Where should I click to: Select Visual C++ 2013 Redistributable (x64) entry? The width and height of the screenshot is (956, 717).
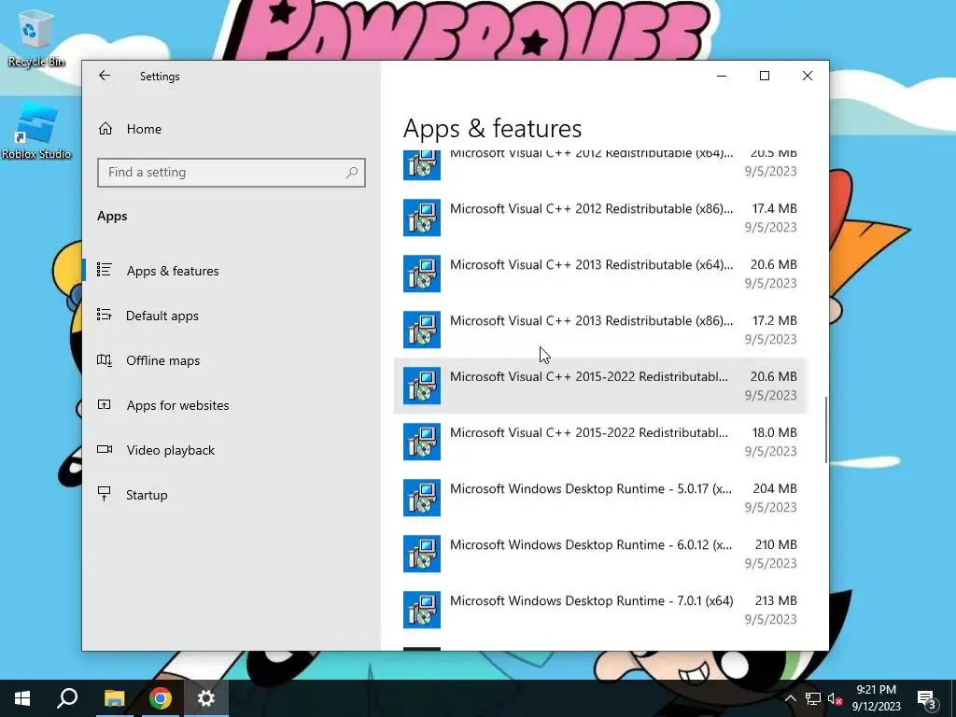[600, 274]
